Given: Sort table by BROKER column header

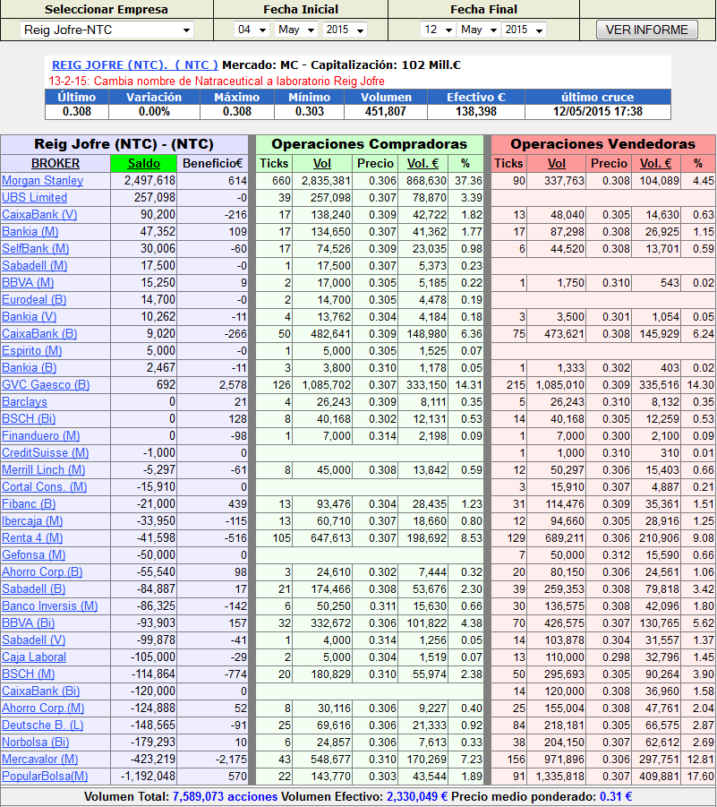Looking at the screenshot, I should [55, 163].
